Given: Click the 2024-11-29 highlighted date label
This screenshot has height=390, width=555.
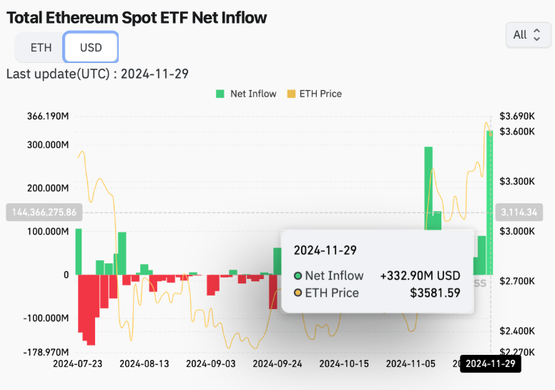Looking at the screenshot, I should pos(490,364).
